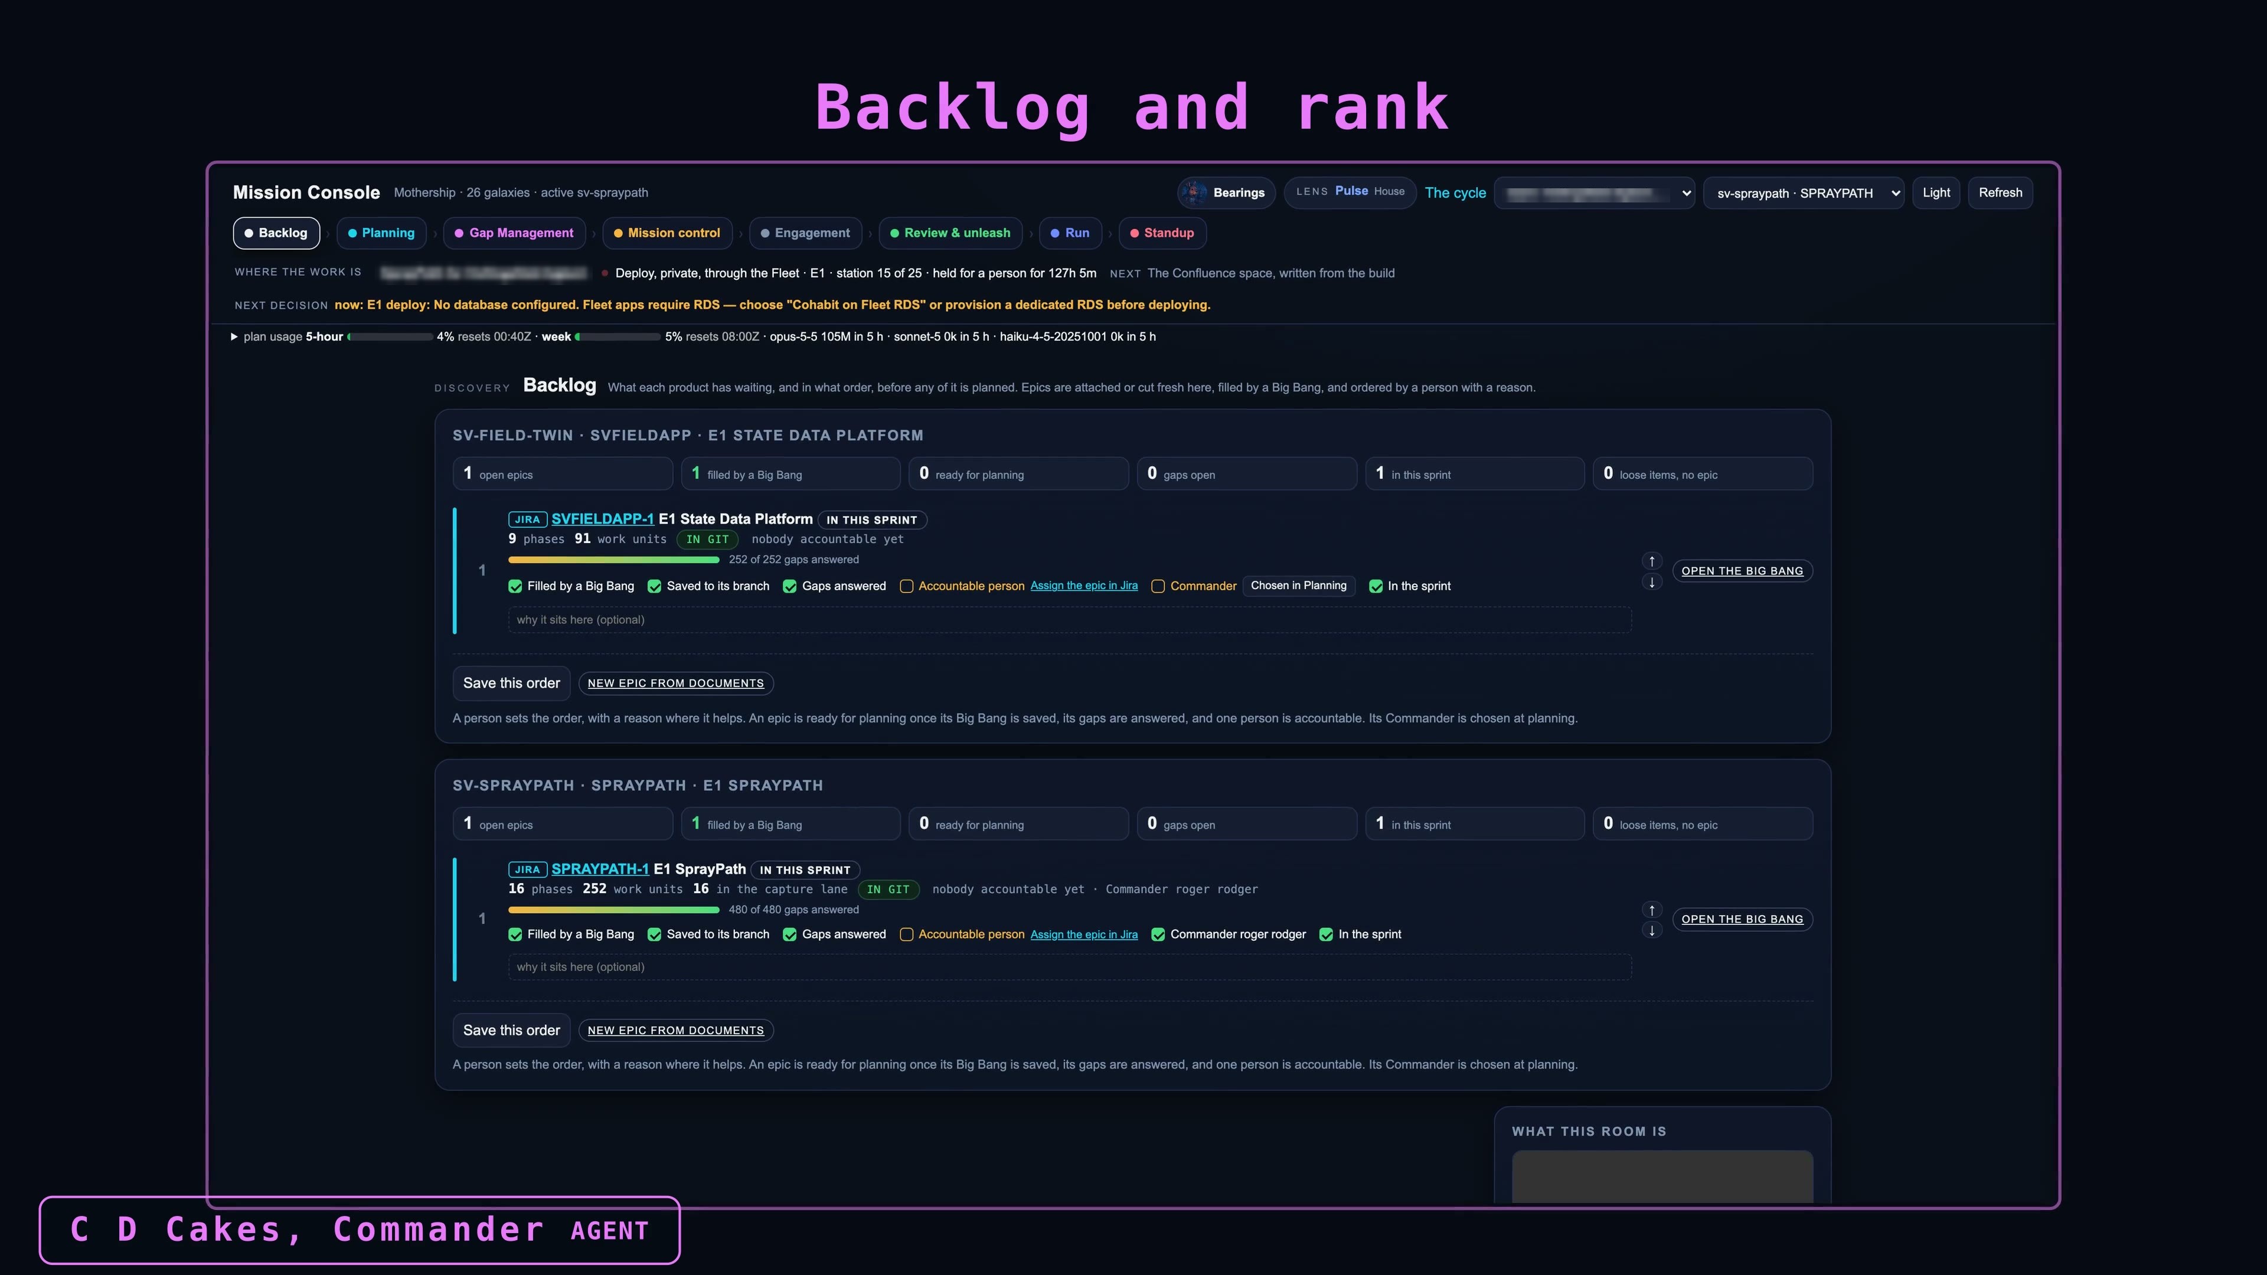Open the Gap Management tab
The width and height of the screenshot is (2267, 1275).
[x=514, y=233]
